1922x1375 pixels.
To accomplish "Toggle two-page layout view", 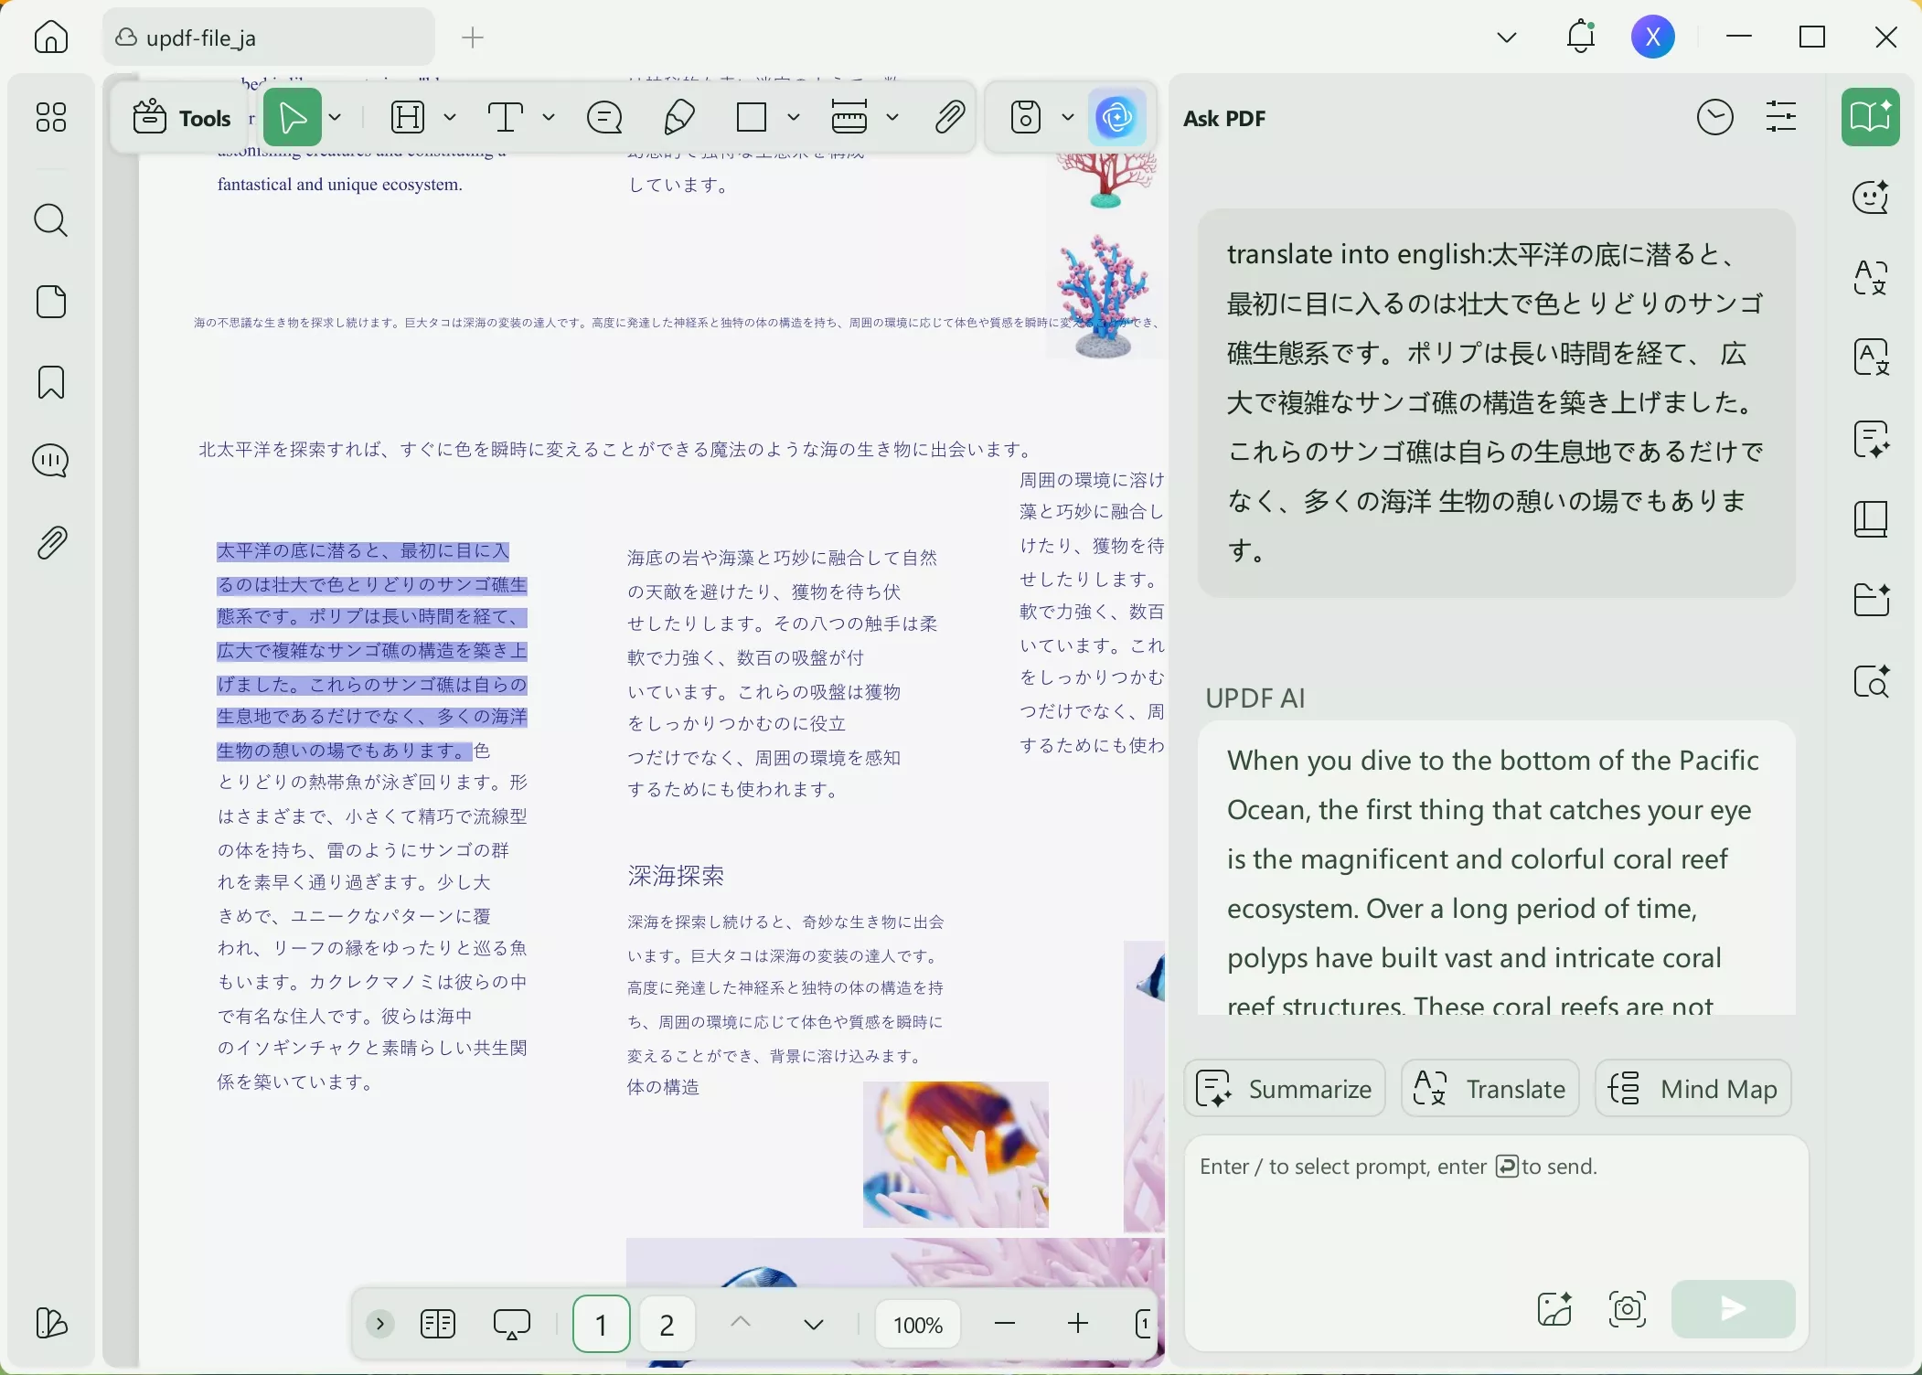I will pyautogui.click(x=438, y=1324).
